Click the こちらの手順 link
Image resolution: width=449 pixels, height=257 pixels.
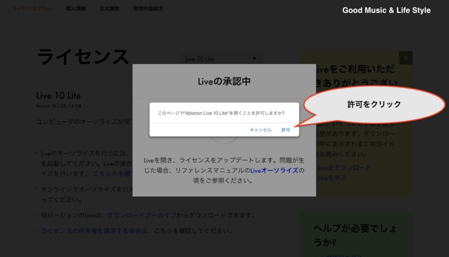point(112,174)
